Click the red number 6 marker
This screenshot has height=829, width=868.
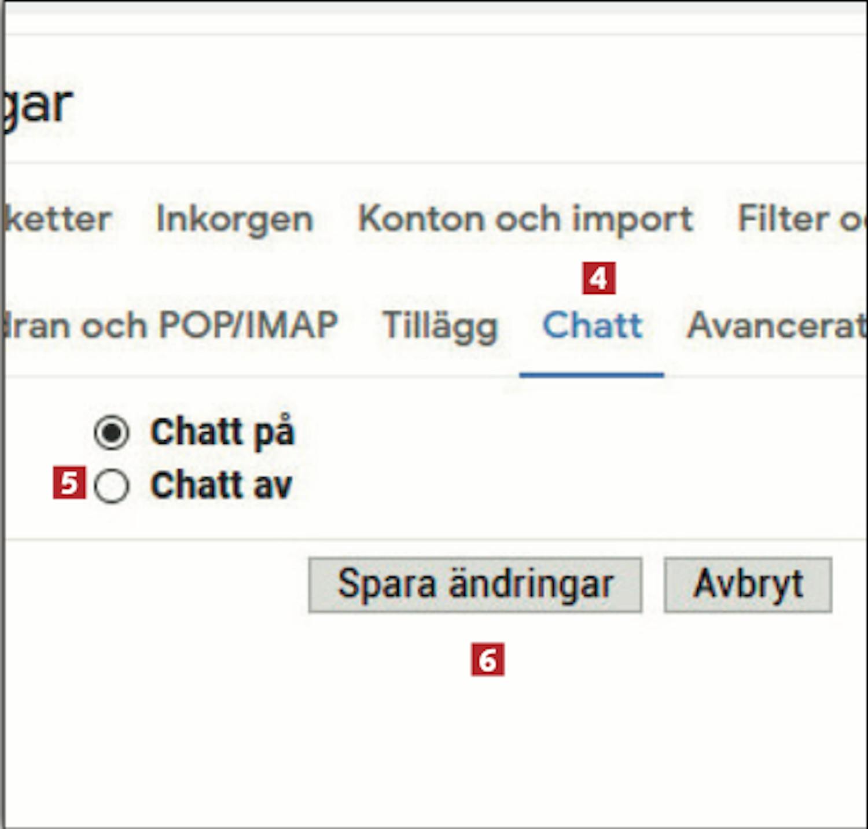click(487, 659)
